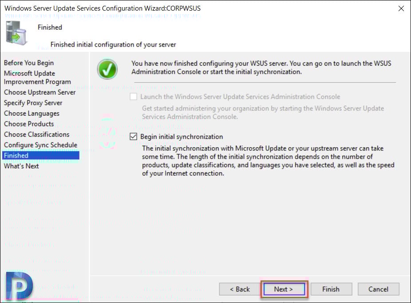Screen dimensions: 411x303
Task: Select Choose Classifications step
Action: pyautogui.click(x=37, y=134)
